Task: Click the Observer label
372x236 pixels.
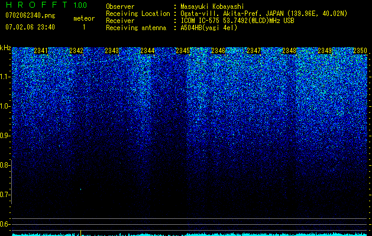Action: pos(120,6)
